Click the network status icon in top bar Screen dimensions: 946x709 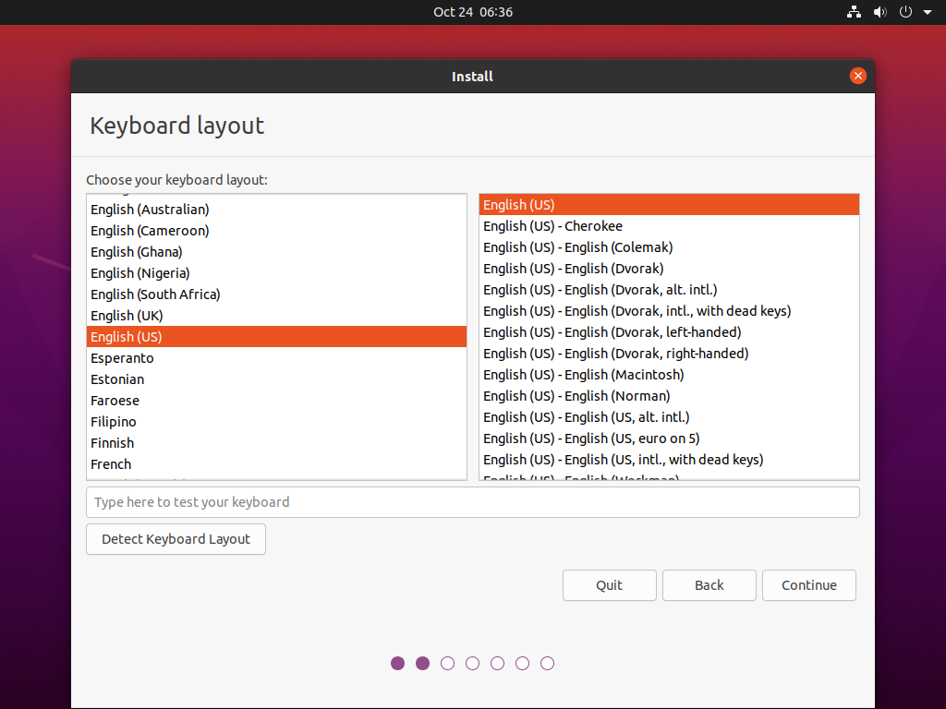tap(854, 12)
